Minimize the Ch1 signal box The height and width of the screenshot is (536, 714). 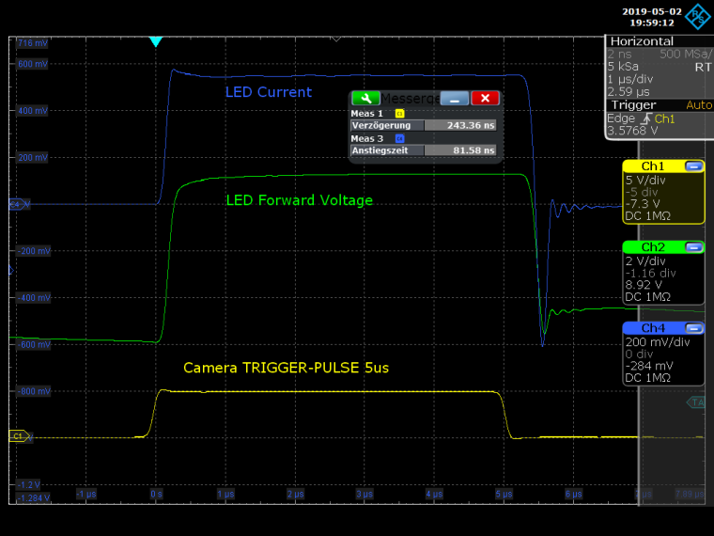694,166
